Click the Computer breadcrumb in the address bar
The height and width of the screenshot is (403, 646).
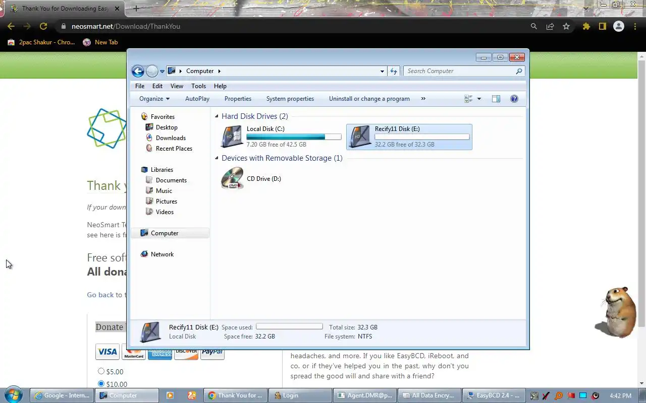pos(200,71)
